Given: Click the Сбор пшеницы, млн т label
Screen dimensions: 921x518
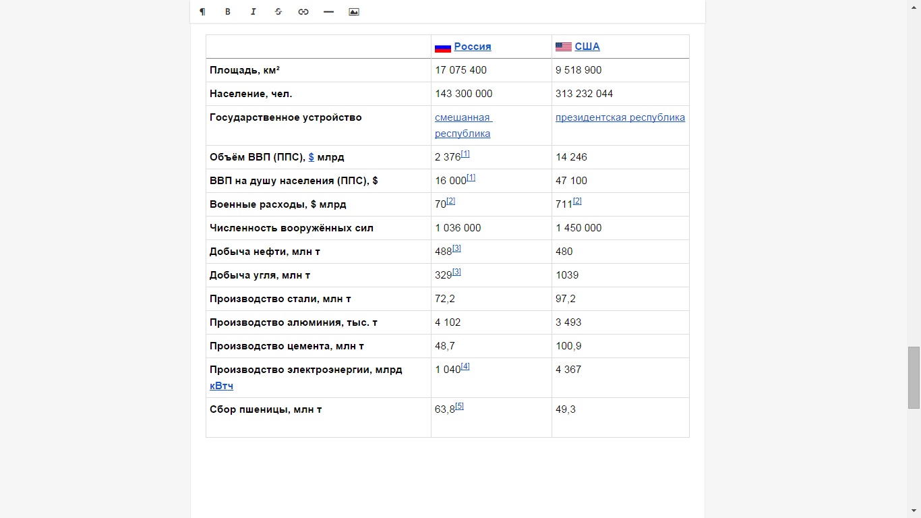Looking at the screenshot, I should [266, 409].
